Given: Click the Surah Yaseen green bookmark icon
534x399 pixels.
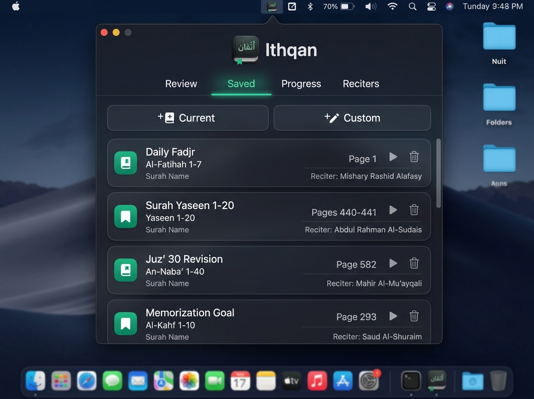Looking at the screenshot, I should (x=125, y=216).
